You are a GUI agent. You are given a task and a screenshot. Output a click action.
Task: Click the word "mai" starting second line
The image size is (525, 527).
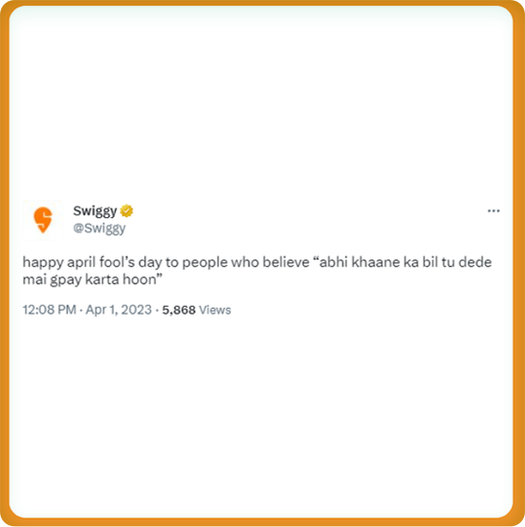click(x=34, y=279)
